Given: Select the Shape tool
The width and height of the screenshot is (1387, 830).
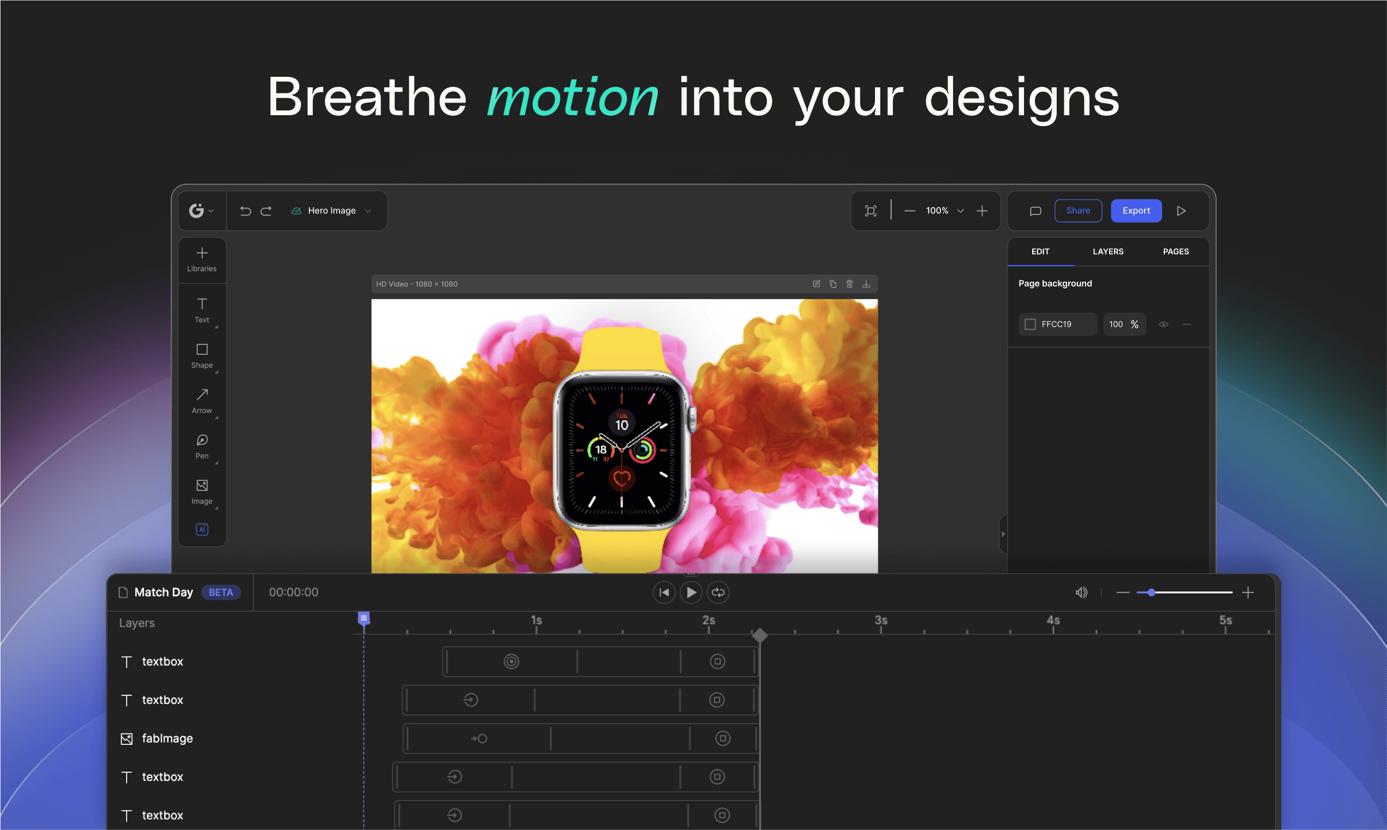Looking at the screenshot, I should pyautogui.click(x=202, y=356).
